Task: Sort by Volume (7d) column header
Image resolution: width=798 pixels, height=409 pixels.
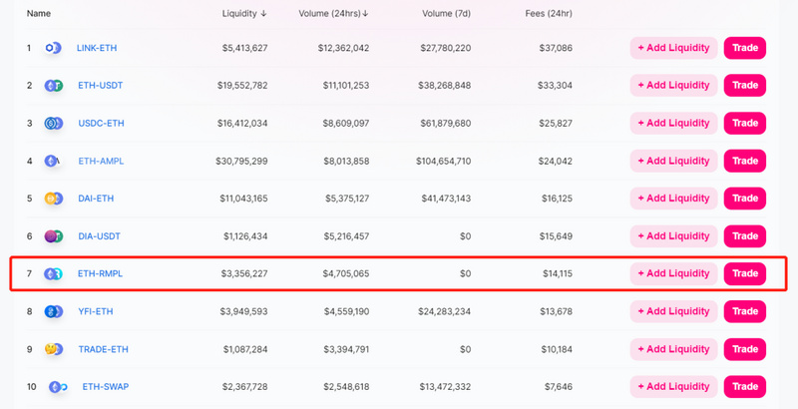Action: tap(445, 14)
